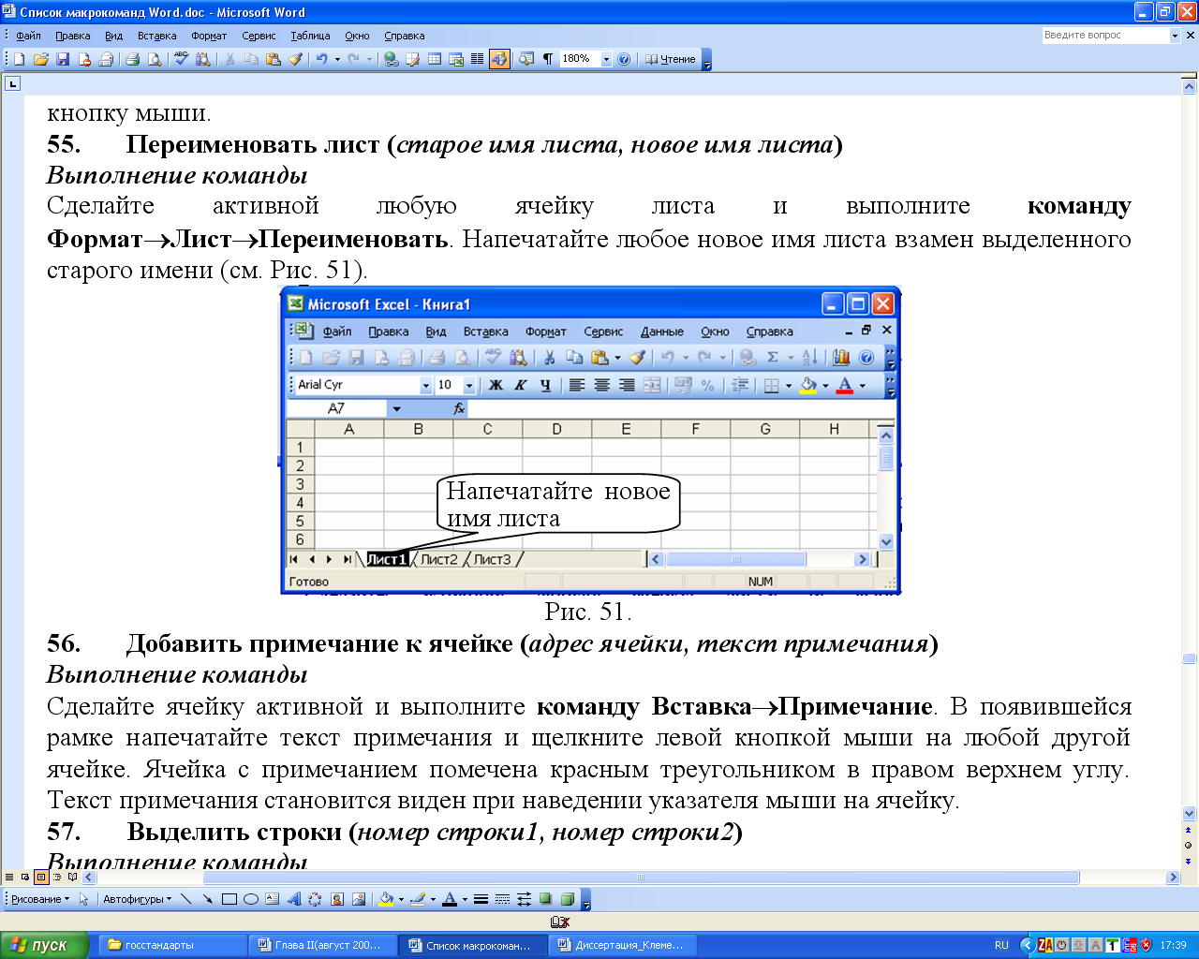Image resolution: width=1199 pixels, height=959 pixels.
Task: Create a new blank document
Action: [19, 59]
